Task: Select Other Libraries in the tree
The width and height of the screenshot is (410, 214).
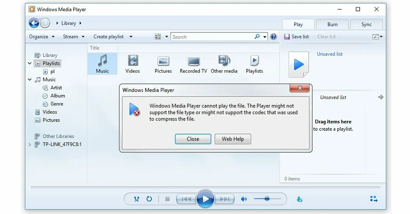Action: click(54, 136)
